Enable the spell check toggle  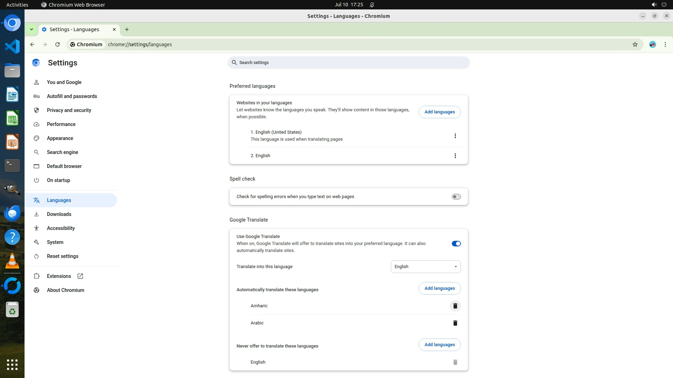[x=456, y=197]
